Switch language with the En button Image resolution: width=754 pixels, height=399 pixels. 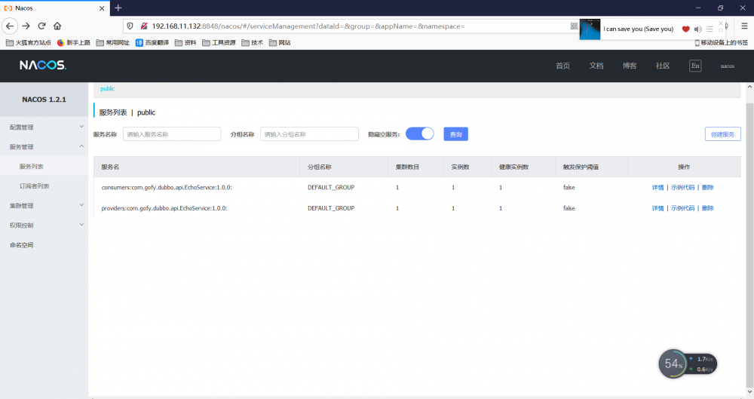pos(695,66)
